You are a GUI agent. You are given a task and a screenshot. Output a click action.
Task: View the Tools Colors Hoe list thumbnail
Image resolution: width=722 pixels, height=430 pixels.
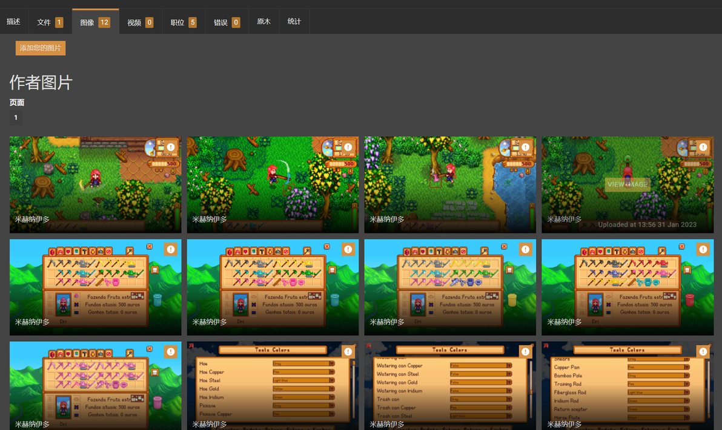click(x=273, y=386)
